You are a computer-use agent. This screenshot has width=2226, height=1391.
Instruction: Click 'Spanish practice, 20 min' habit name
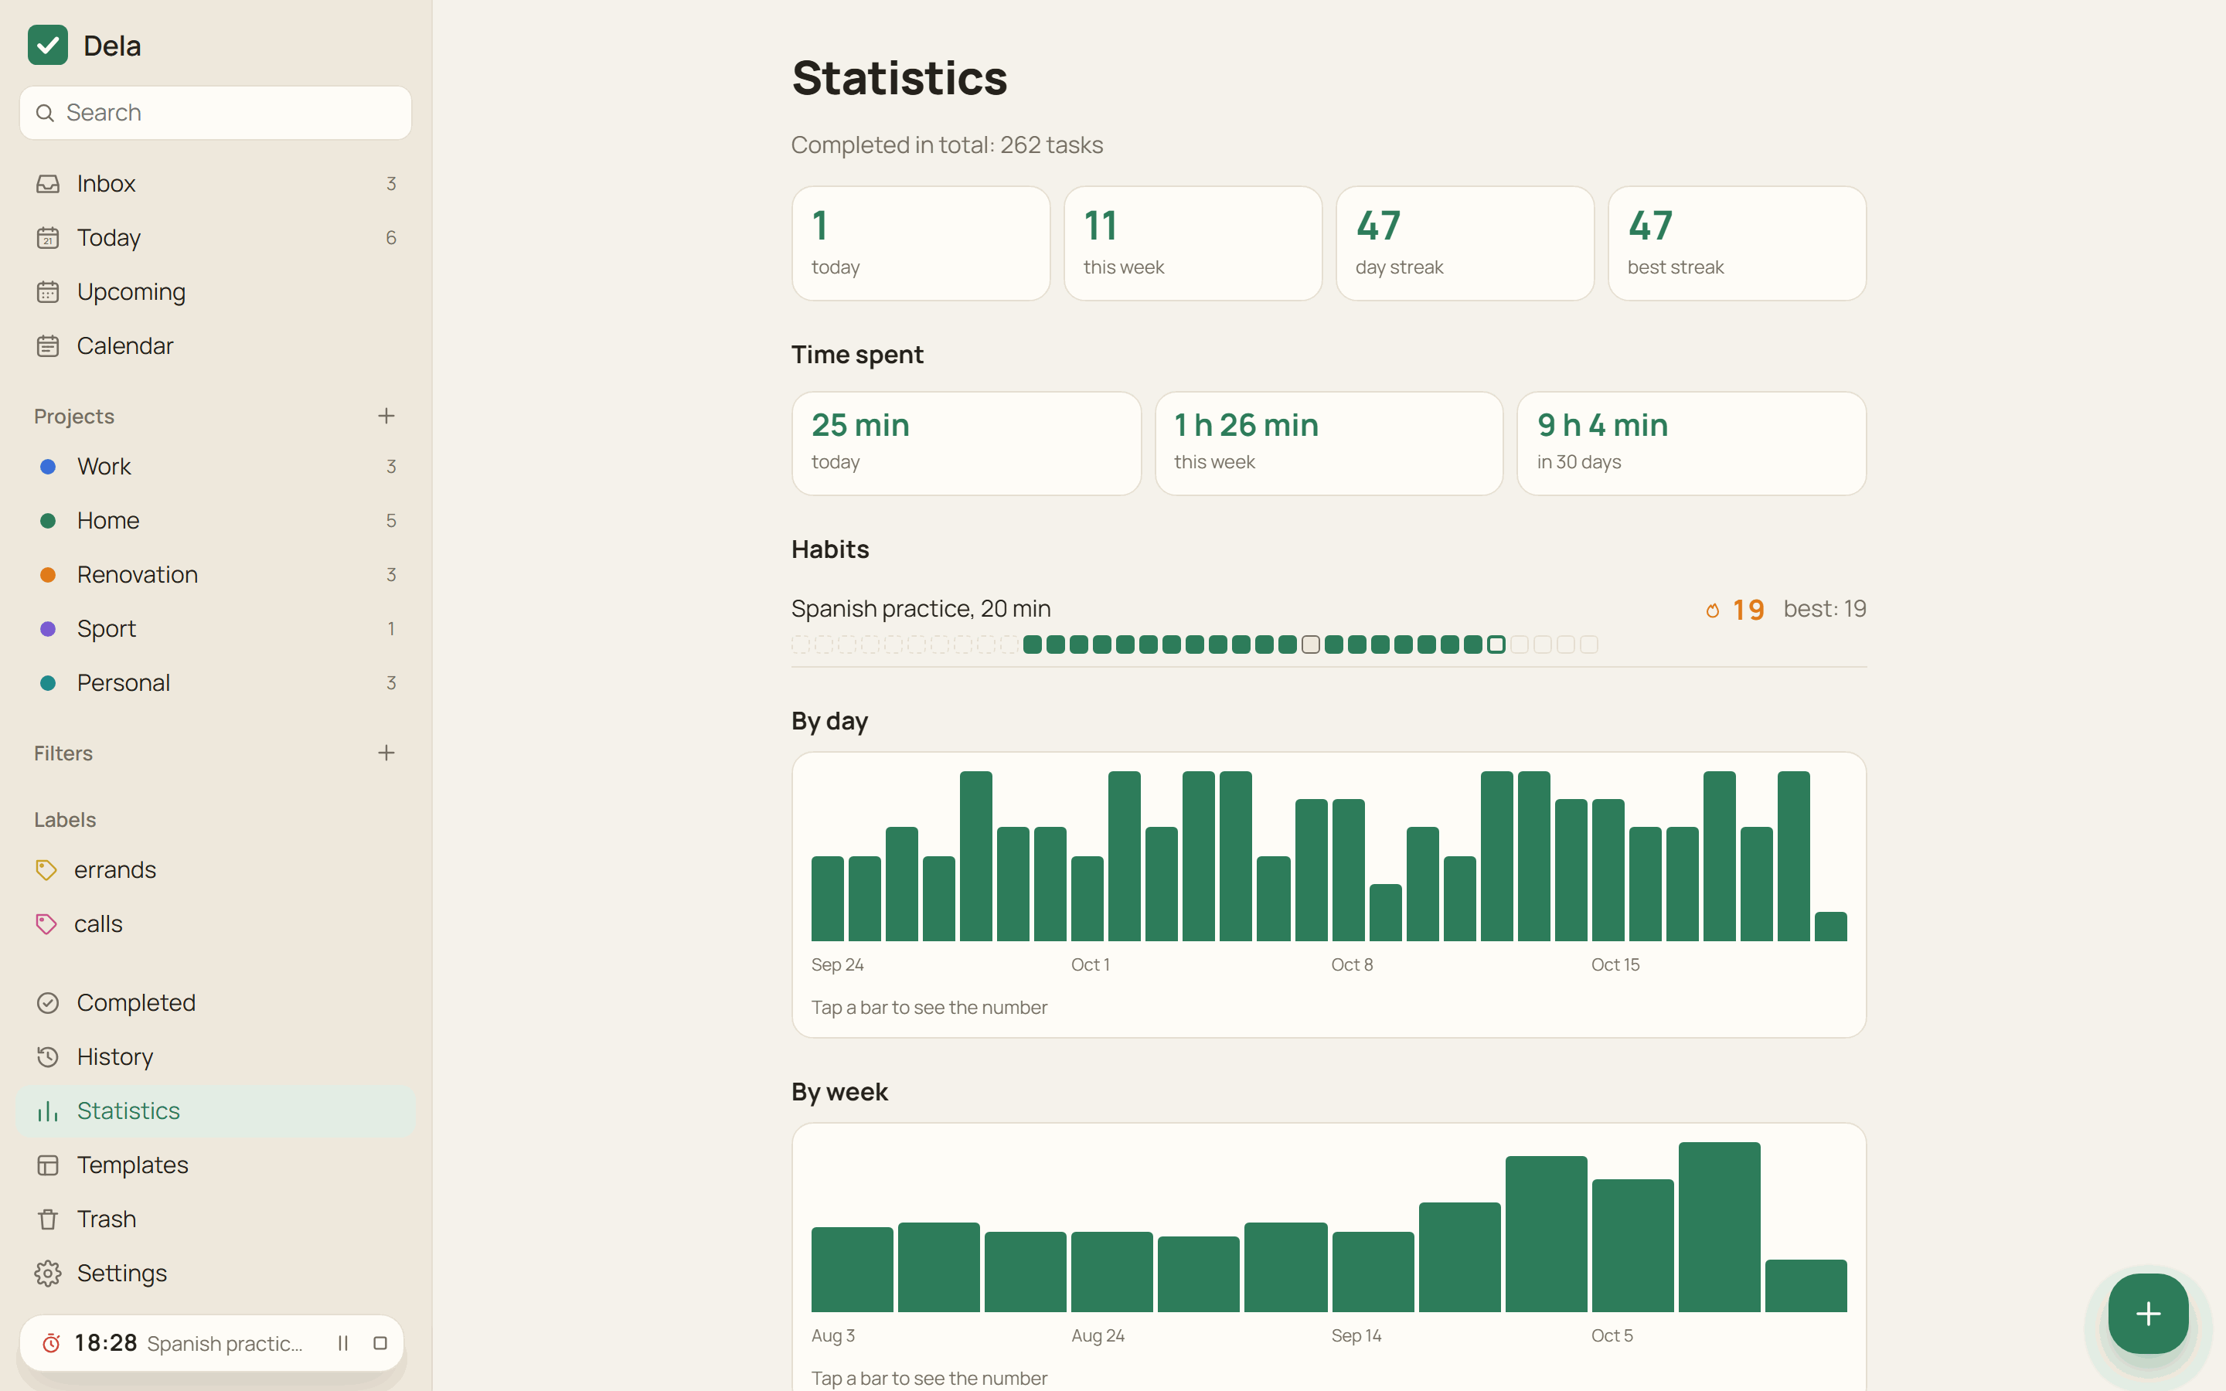click(921, 608)
